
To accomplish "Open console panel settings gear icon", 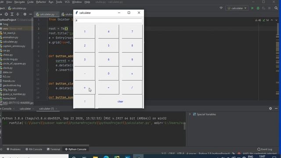I will [270, 108].
